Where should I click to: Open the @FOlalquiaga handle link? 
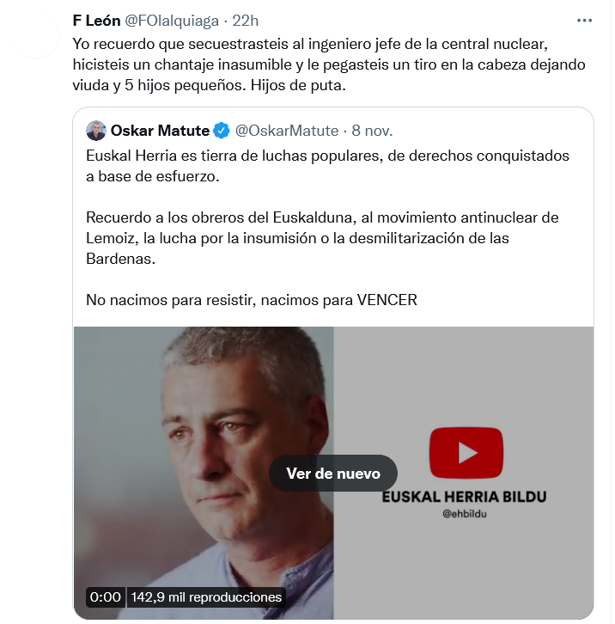(172, 21)
